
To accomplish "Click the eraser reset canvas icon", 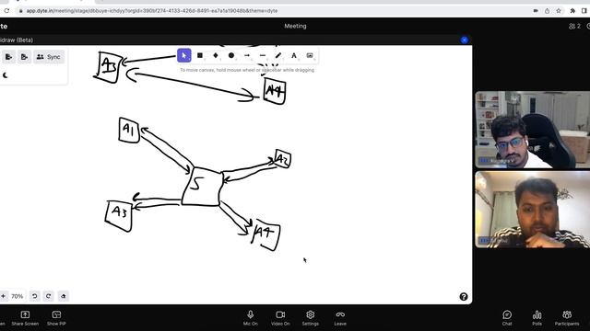I will pos(64,296).
